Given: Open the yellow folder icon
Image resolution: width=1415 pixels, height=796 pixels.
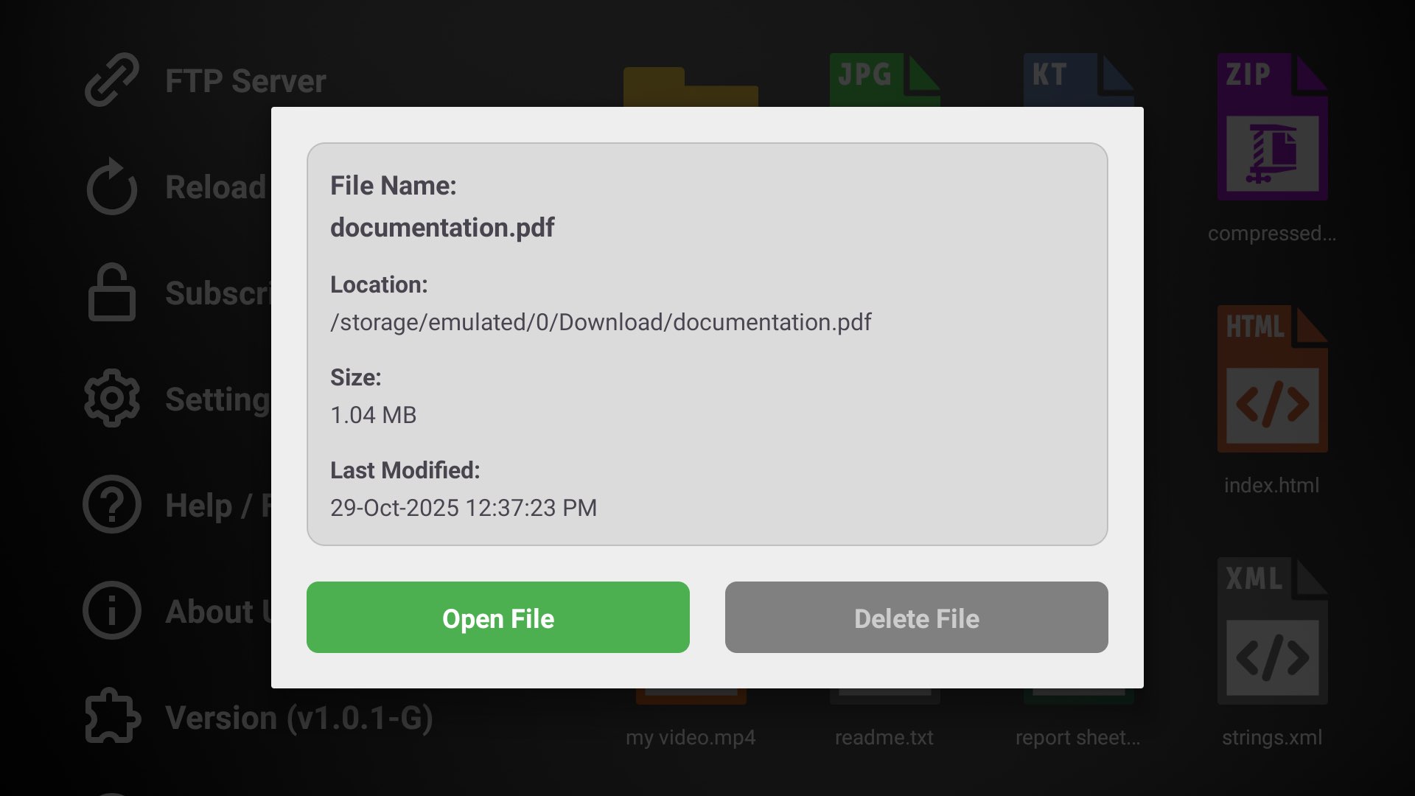Looking at the screenshot, I should 691,88.
